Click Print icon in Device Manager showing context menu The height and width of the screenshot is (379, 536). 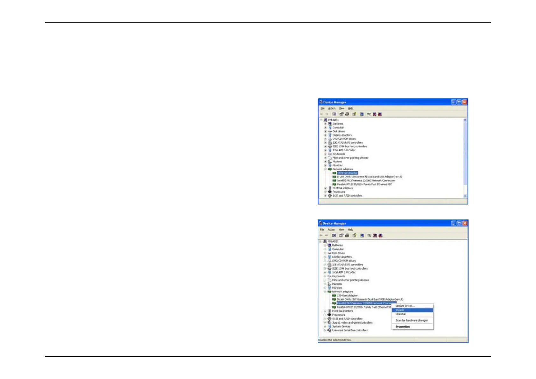pos(347,235)
